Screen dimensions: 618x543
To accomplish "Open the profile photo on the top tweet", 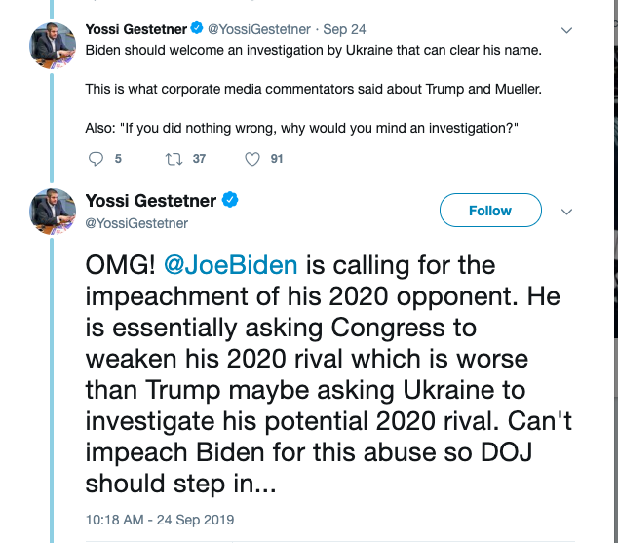I will (x=54, y=44).
